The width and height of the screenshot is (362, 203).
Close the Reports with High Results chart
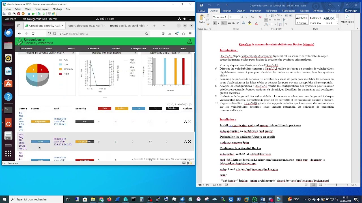pyautogui.click(x=135, y=53)
